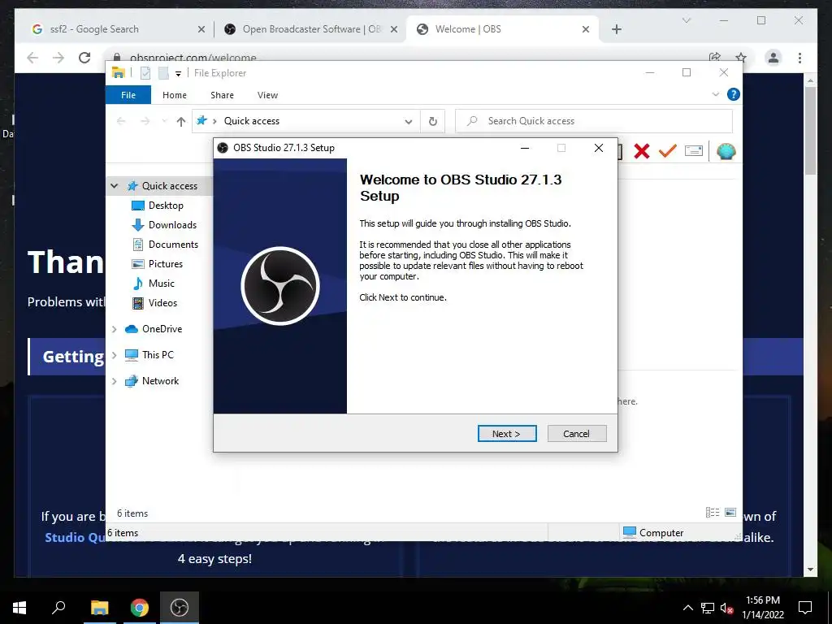Open the Windows Start menu
This screenshot has height=624, width=832.
coord(19,608)
